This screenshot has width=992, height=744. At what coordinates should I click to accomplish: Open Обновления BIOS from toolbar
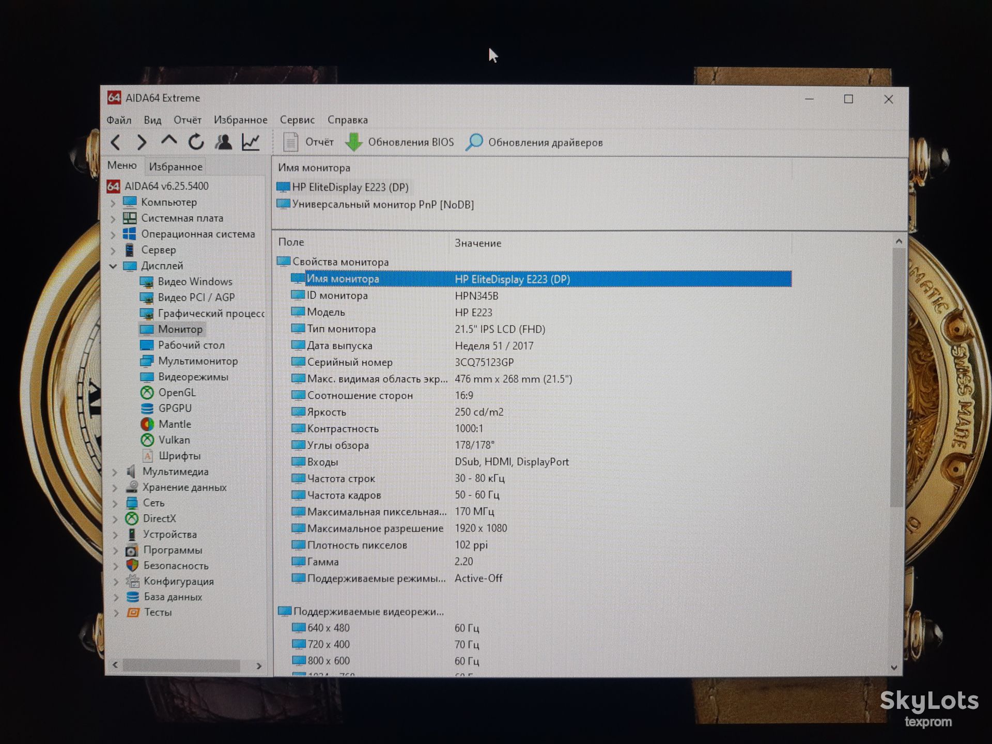[x=399, y=142]
